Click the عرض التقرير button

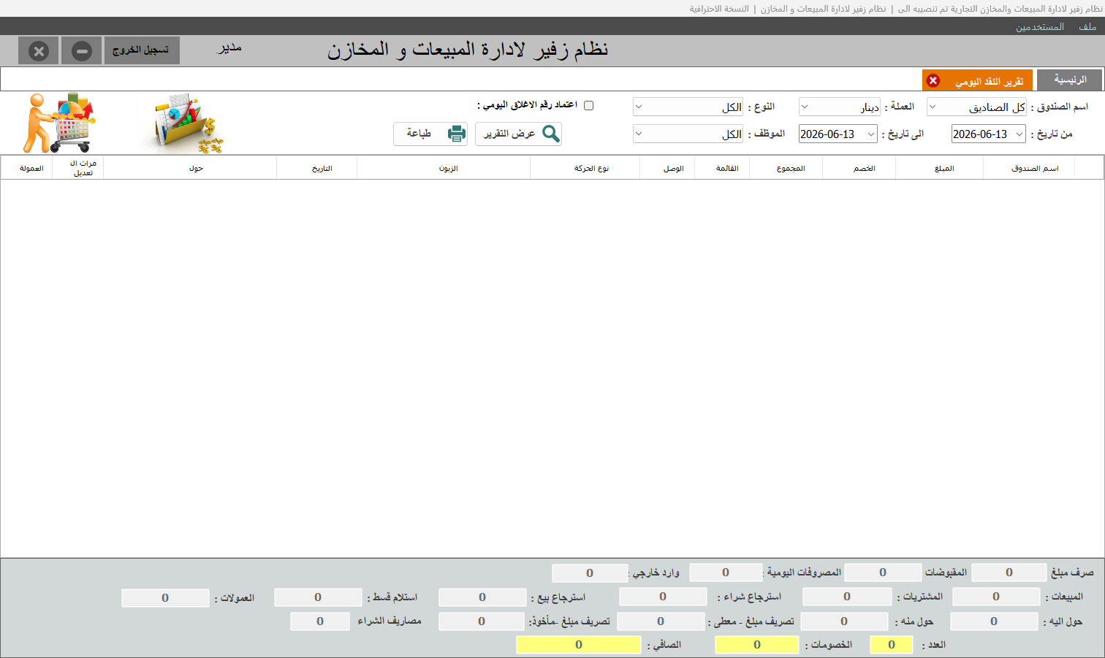[x=518, y=134]
